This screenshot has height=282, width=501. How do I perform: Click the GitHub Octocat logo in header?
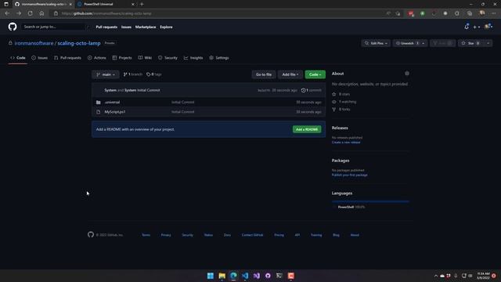(x=13, y=27)
